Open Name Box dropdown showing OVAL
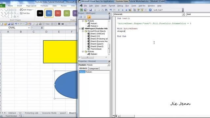 29,28
